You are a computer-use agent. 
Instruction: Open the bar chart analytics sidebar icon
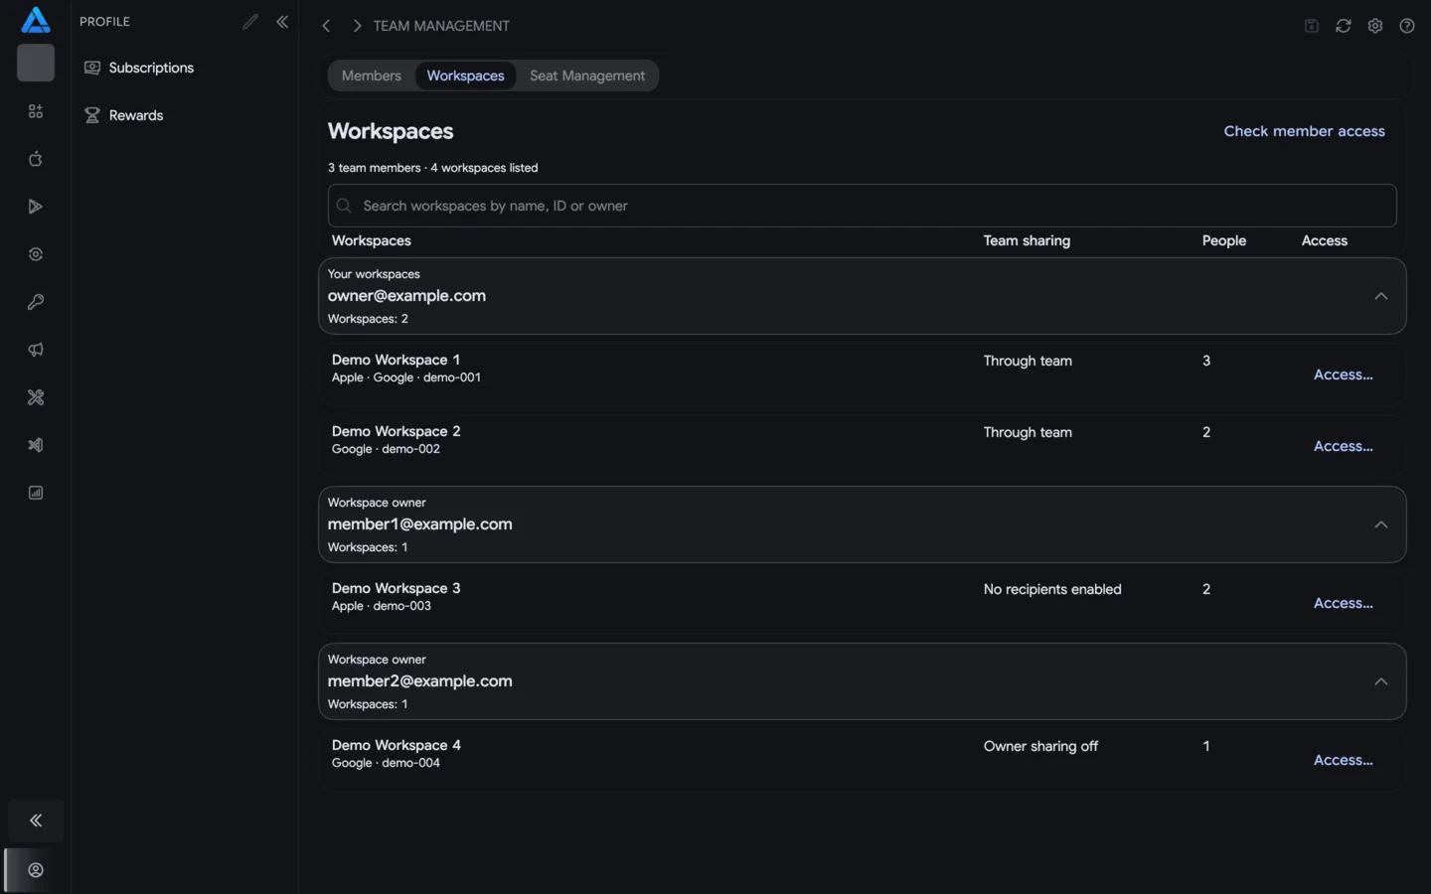click(x=36, y=493)
